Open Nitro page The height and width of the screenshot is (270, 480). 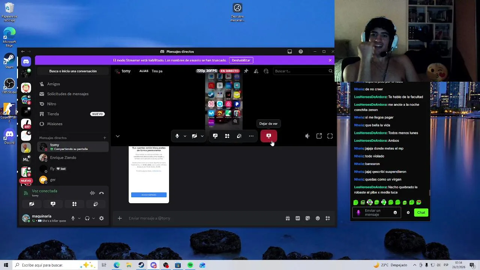pos(73,104)
